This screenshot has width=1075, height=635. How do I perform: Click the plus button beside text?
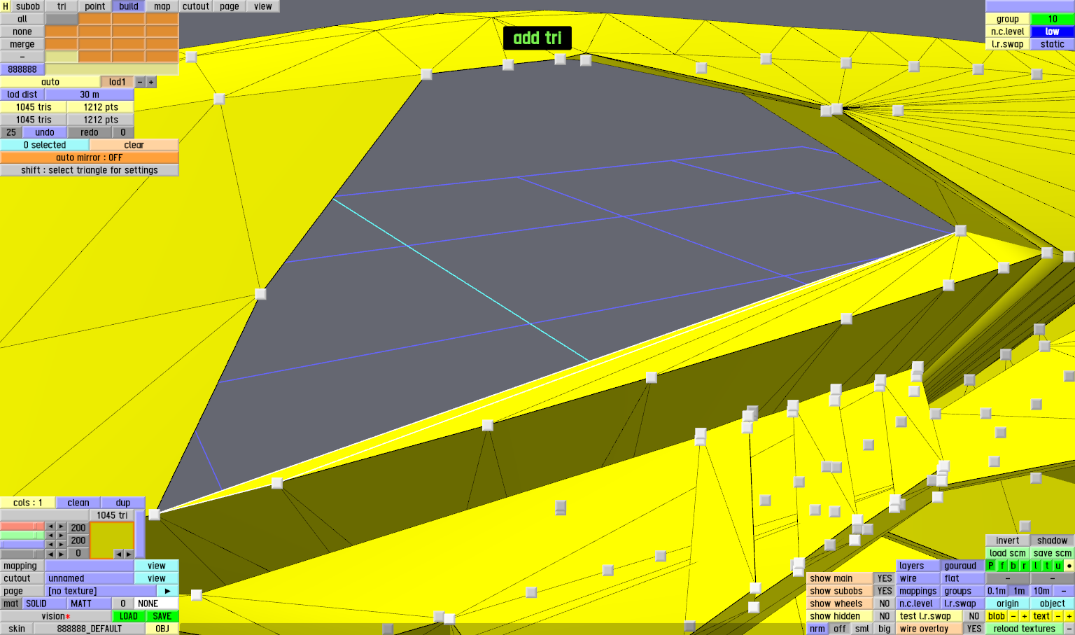[1069, 616]
